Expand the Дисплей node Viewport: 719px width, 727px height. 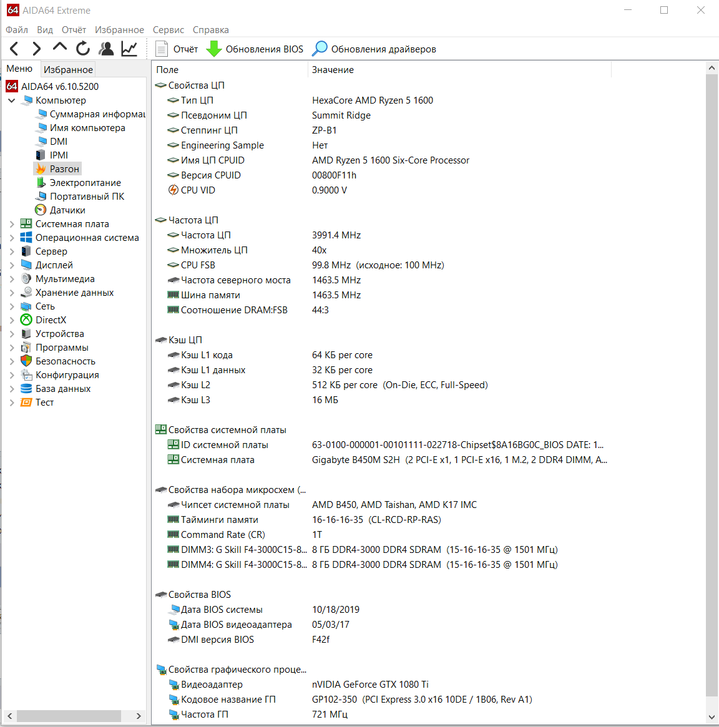[12, 265]
